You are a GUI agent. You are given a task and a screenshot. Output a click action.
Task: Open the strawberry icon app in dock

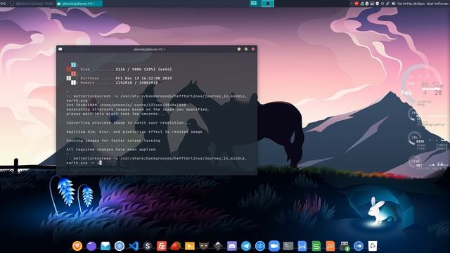click(176, 246)
